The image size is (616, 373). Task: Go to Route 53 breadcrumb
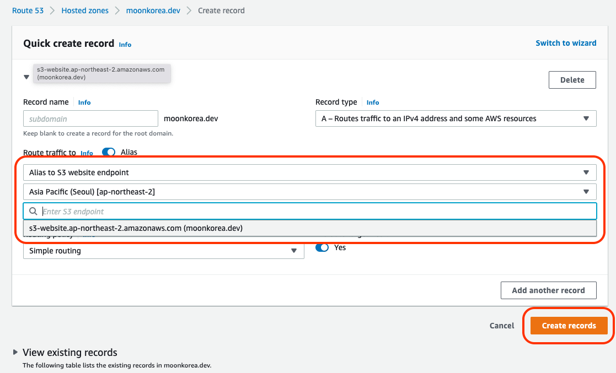[28, 10]
